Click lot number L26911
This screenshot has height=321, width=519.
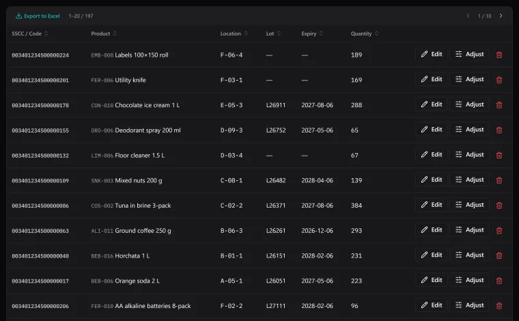(x=276, y=105)
